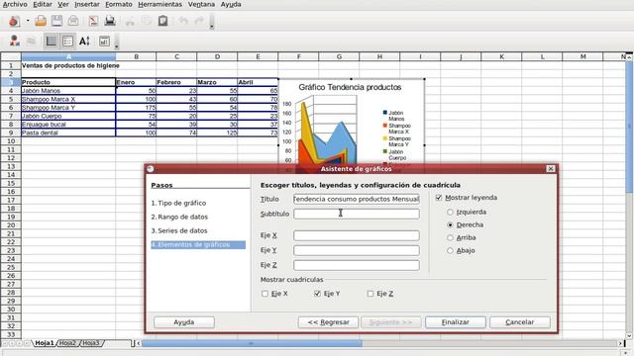This screenshot has width=634, height=356.
Task: Click the << Regresar button
Action: point(328,322)
